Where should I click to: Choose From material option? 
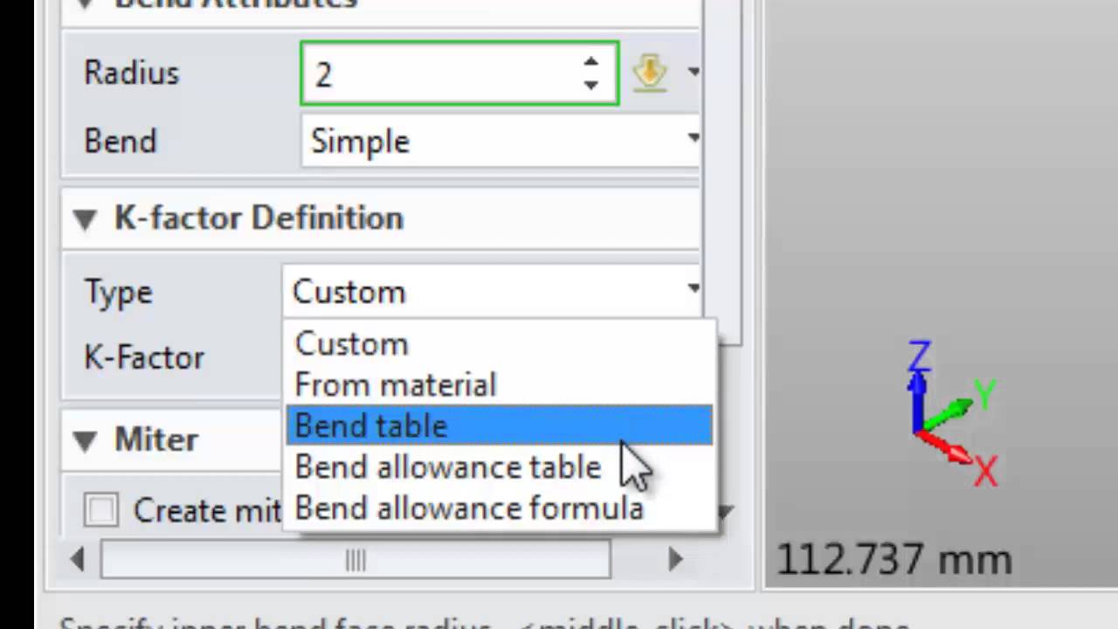click(396, 385)
